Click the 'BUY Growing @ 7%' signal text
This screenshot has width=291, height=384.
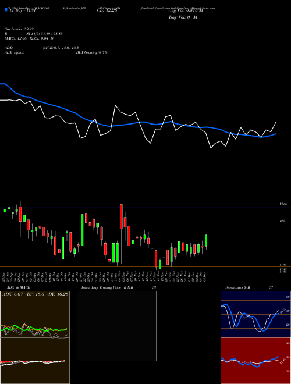pos(91,52)
